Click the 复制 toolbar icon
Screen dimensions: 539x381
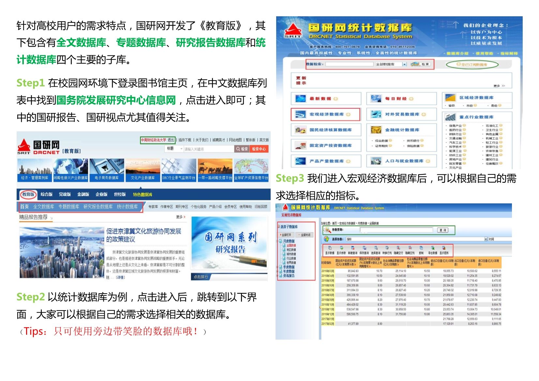421,248
